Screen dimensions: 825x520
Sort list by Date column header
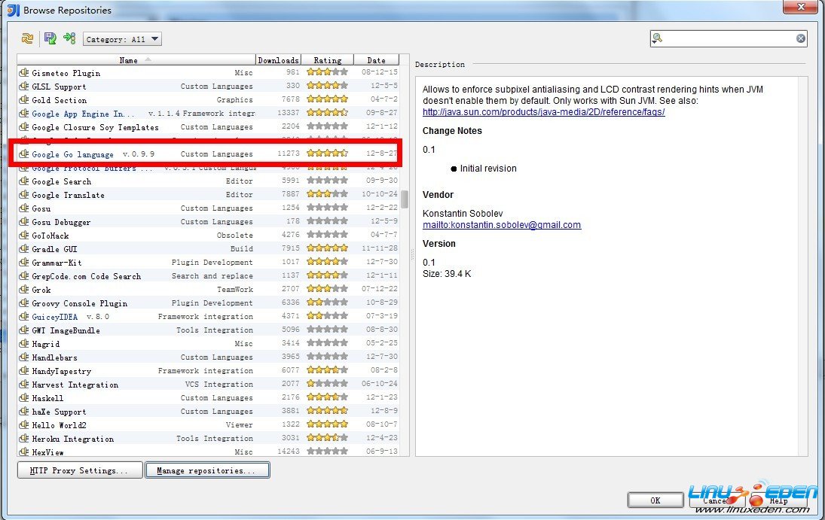[376, 60]
